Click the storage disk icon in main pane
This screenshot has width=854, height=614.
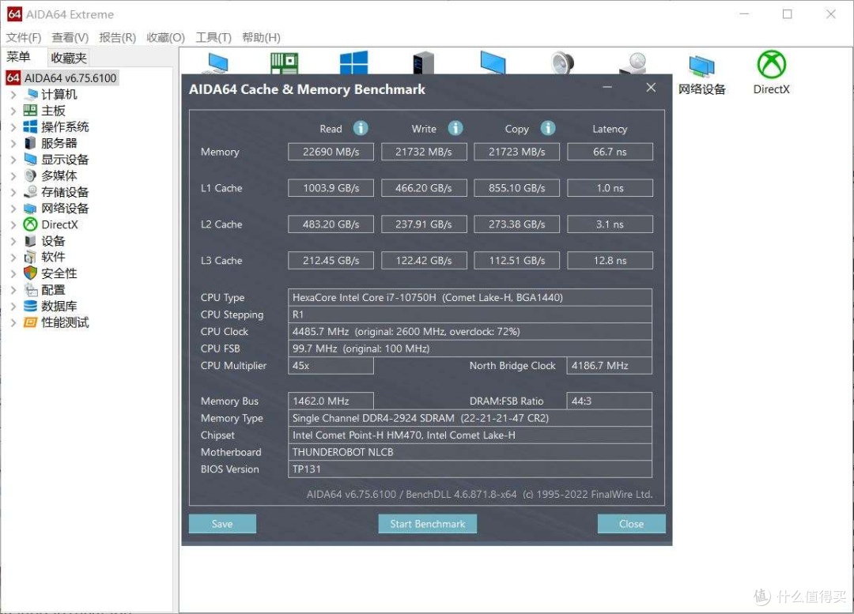[x=633, y=63]
